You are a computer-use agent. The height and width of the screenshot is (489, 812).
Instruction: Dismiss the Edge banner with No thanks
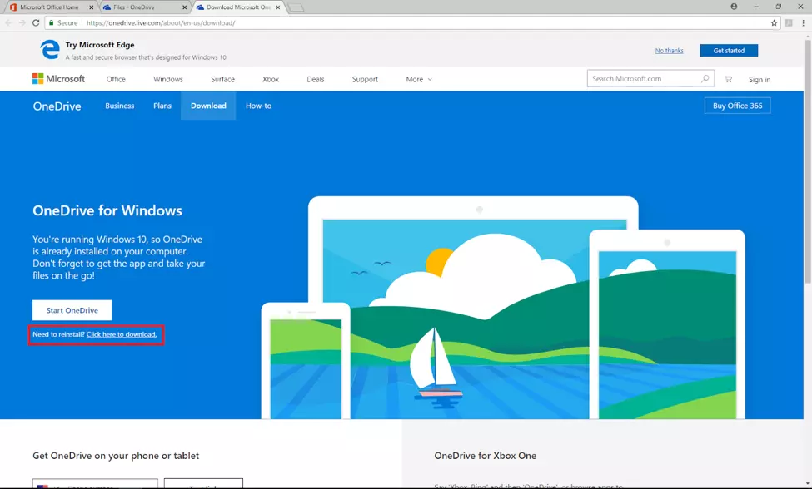(669, 50)
